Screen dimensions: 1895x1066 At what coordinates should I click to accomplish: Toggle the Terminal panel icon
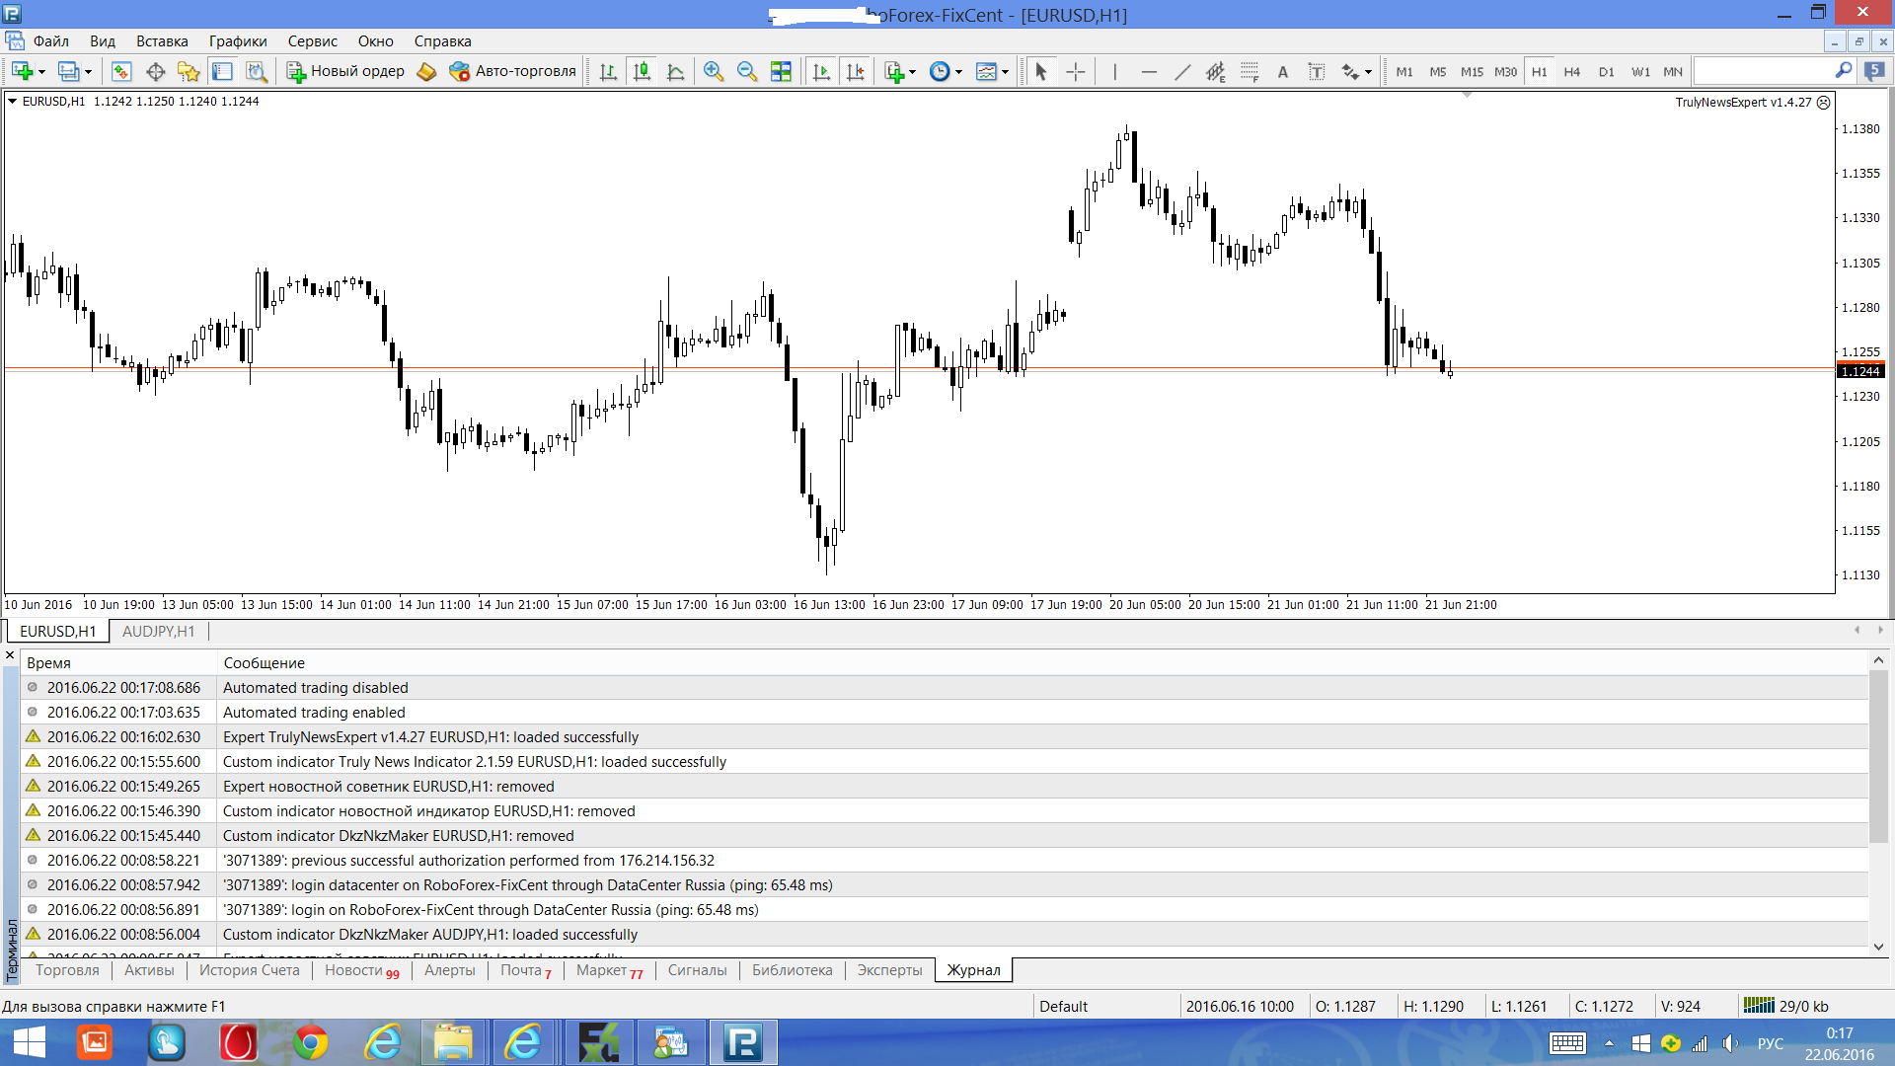(222, 71)
